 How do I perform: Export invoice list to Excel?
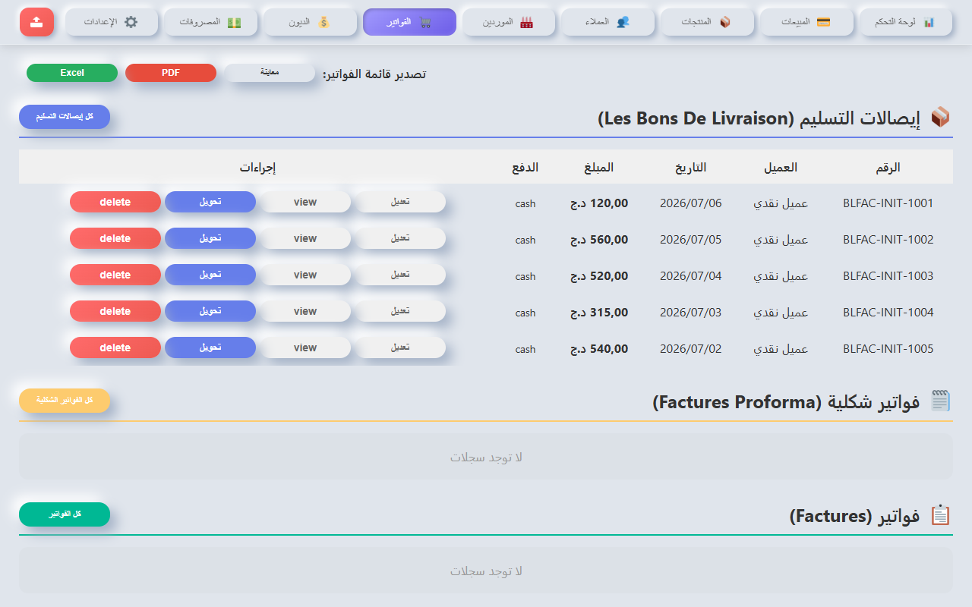click(72, 73)
